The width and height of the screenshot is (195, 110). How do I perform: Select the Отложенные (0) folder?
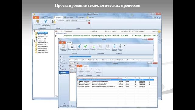[42, 49]
